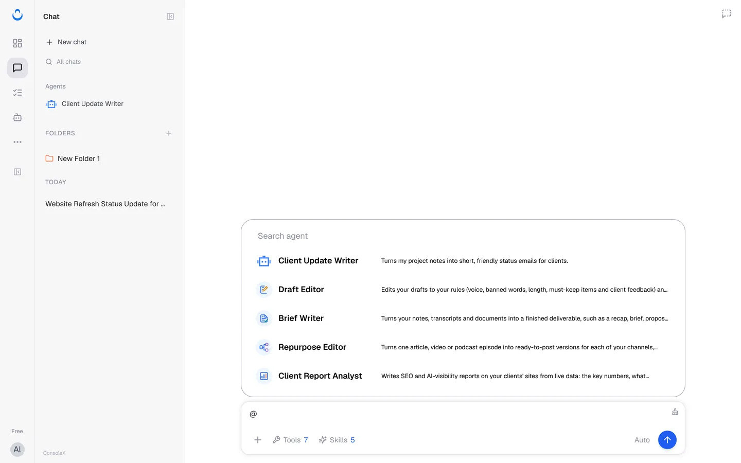This screenshot has height=463, width=741.
Task: Click the temporary chat icon at top right
Action: (727, 14)
